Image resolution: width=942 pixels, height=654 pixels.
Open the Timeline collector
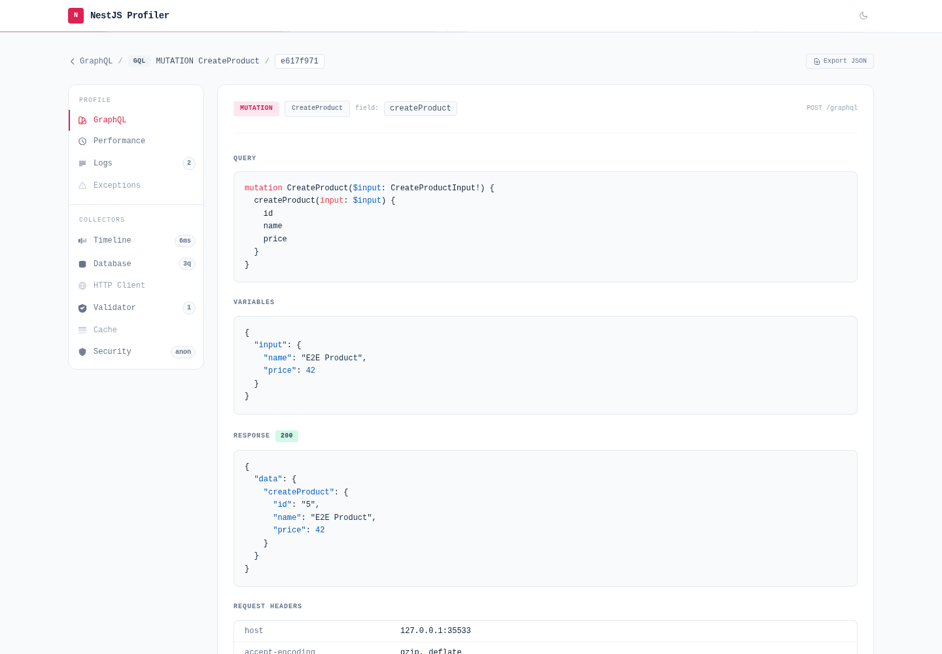point(136,241)
